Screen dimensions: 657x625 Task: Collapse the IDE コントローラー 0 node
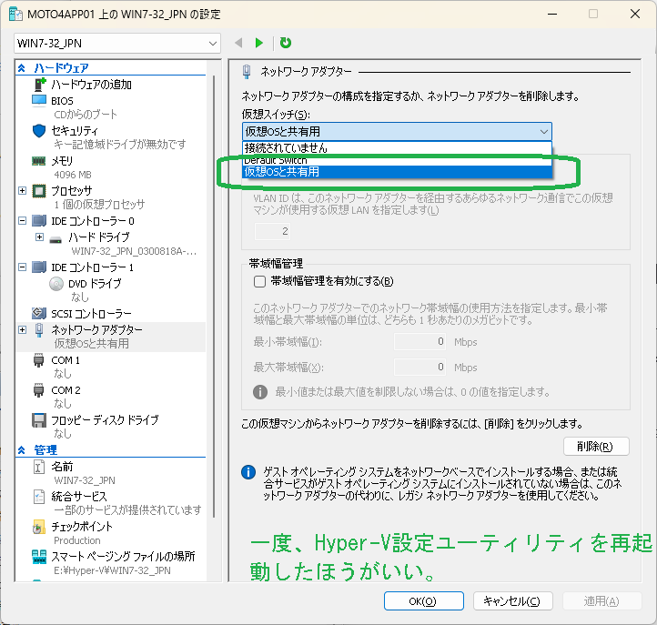pos(23,220)
